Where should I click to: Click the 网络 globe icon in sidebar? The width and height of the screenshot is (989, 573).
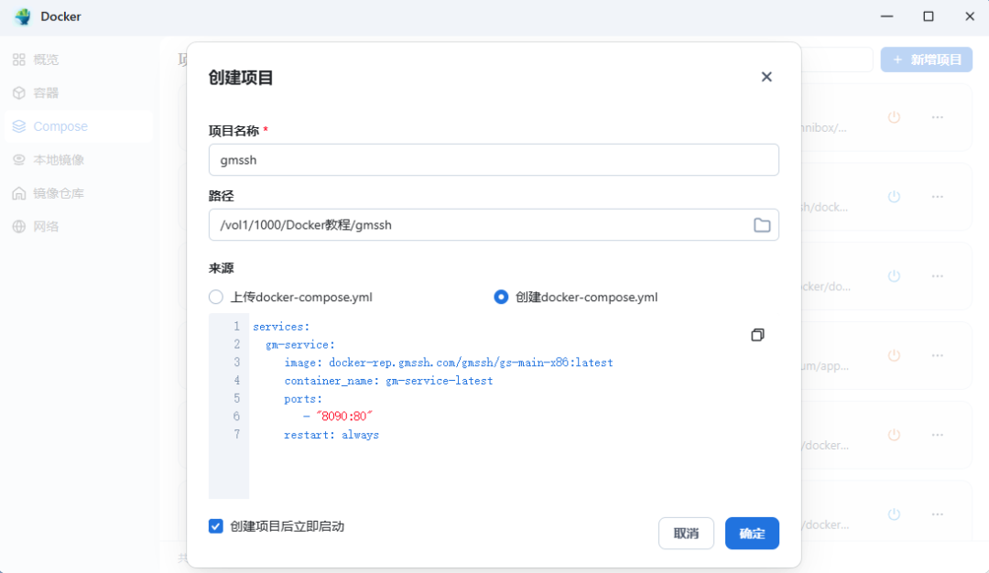[19, 226]
